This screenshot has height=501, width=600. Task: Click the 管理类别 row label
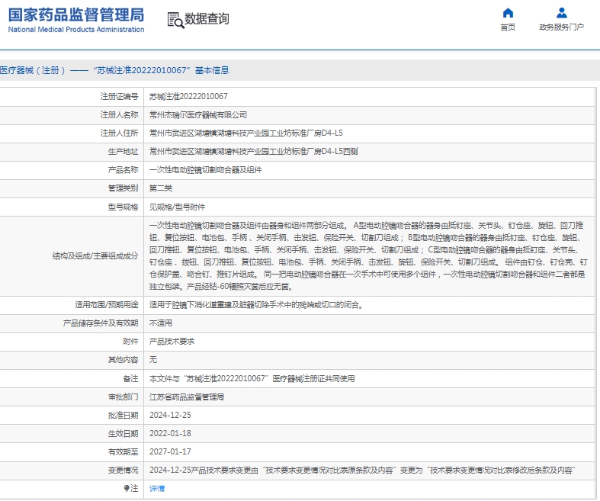pos(123,188)
